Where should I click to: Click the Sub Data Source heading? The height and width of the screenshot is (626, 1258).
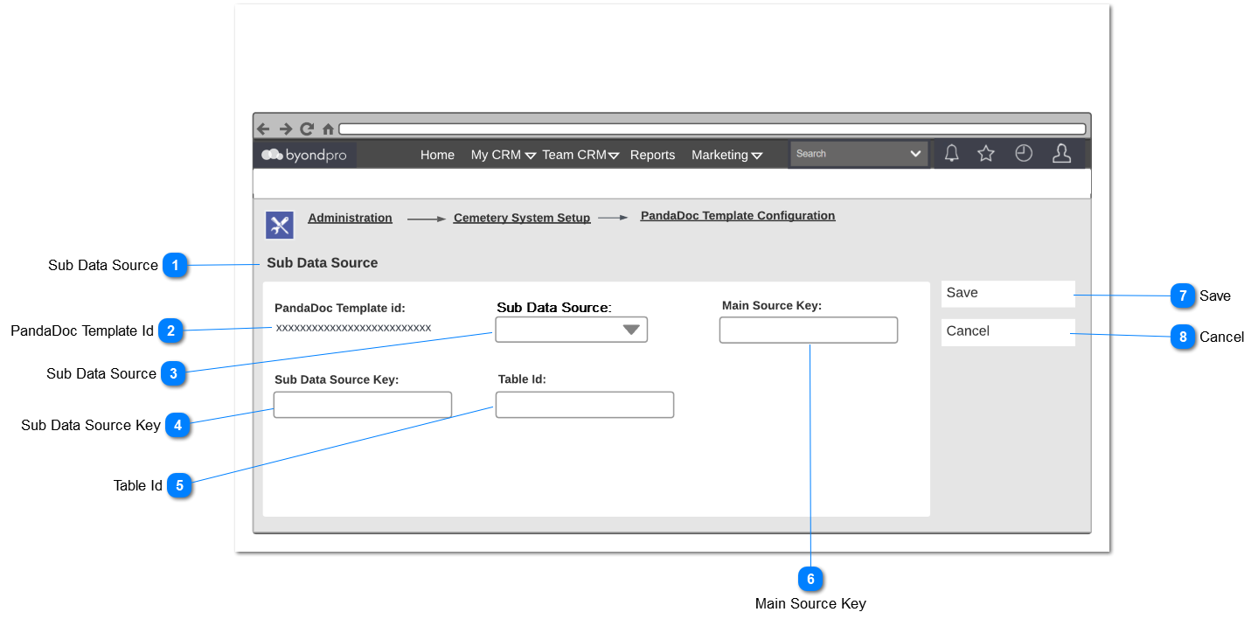pyautogui.click(x=323, y=262)
